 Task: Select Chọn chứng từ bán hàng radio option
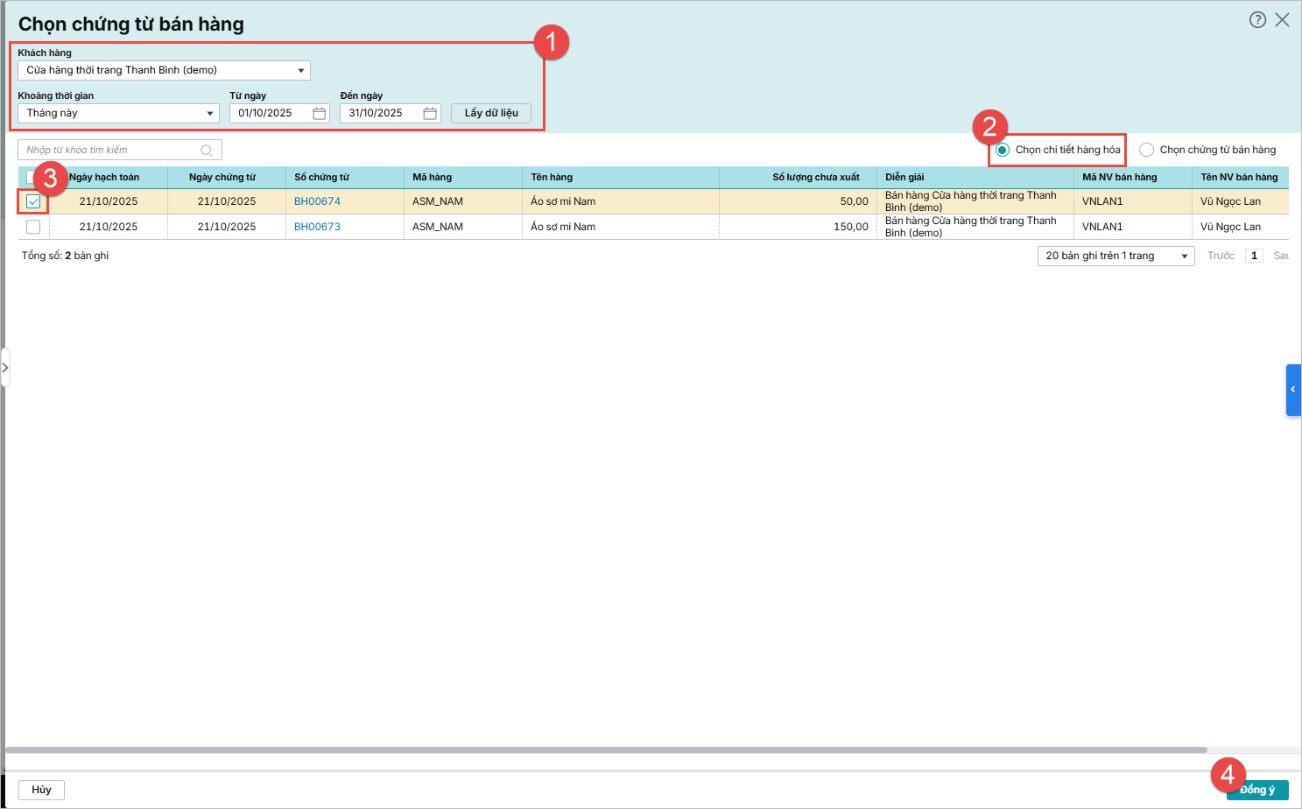(1146, 151)
